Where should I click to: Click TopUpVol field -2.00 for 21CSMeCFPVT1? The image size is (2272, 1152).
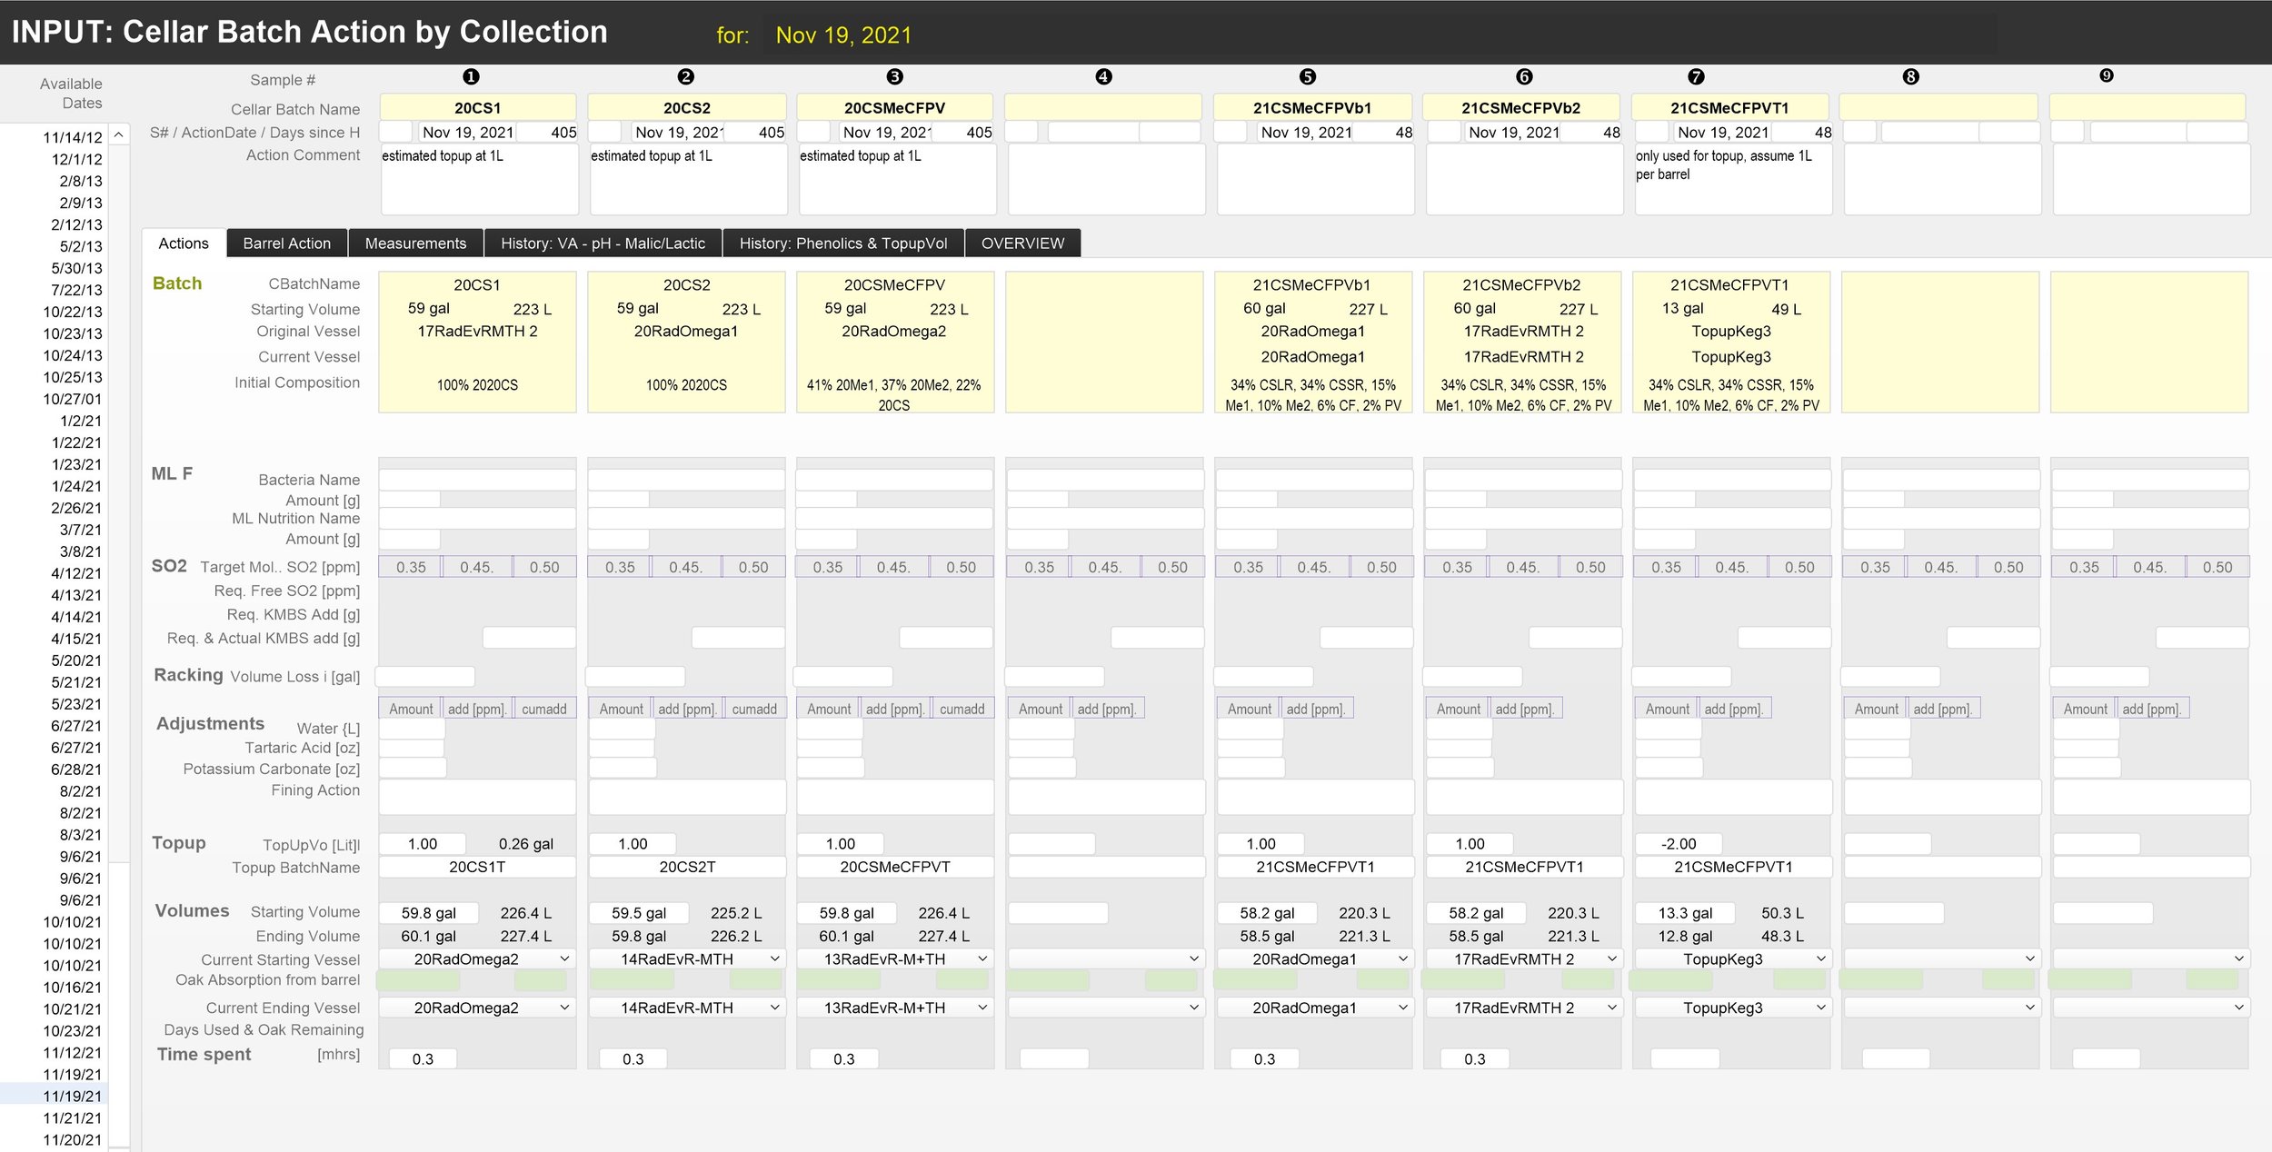1679,844
